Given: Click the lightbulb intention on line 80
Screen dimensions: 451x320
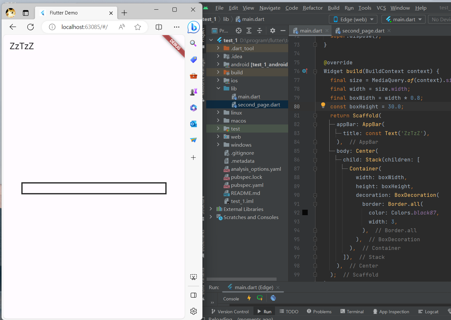Looking at the screenshot, I should pyautogui.click(x=323, y=105).
